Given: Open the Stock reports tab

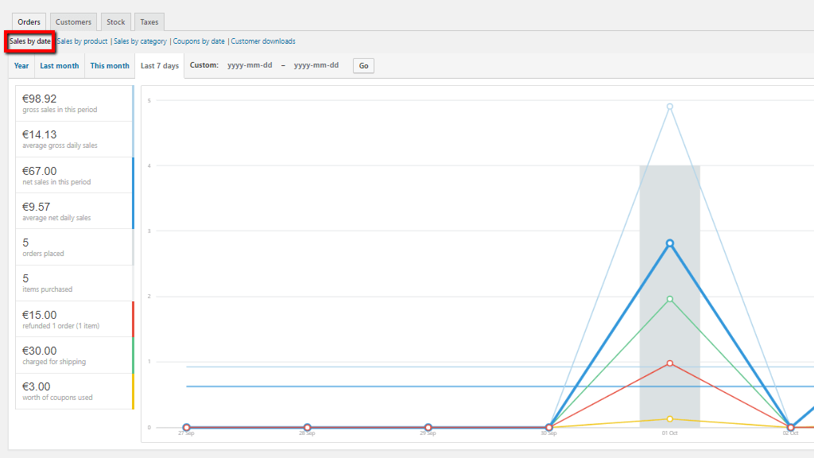Looking at the screenshot, I should (x=116, y=22).
